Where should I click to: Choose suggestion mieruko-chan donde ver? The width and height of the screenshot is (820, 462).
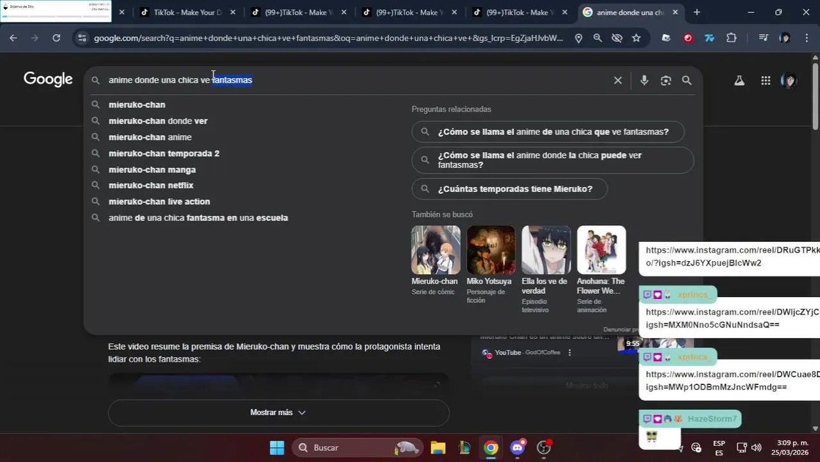click(x=158, y=121)
